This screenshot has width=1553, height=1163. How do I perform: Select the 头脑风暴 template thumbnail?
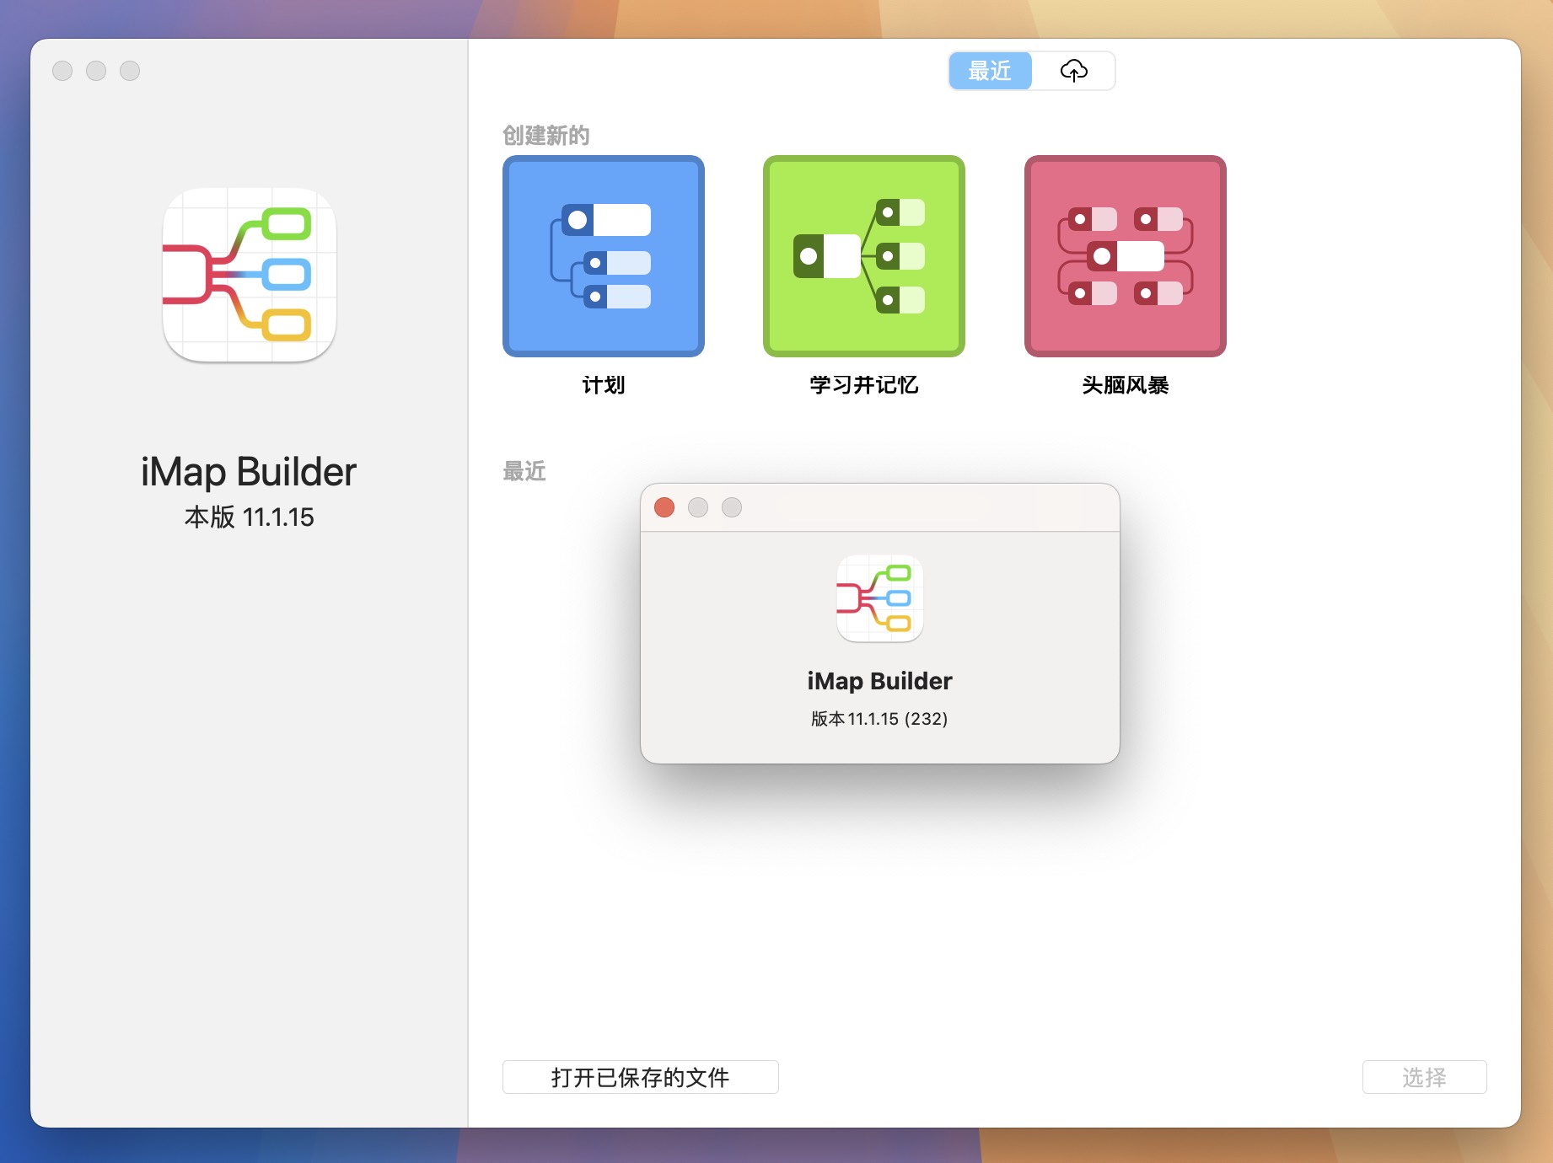1125,256
